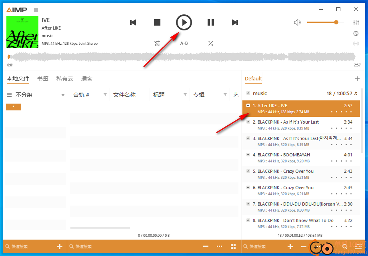Open playlist menu hamburger icon
Screen dimensions: 368x256
358,246
